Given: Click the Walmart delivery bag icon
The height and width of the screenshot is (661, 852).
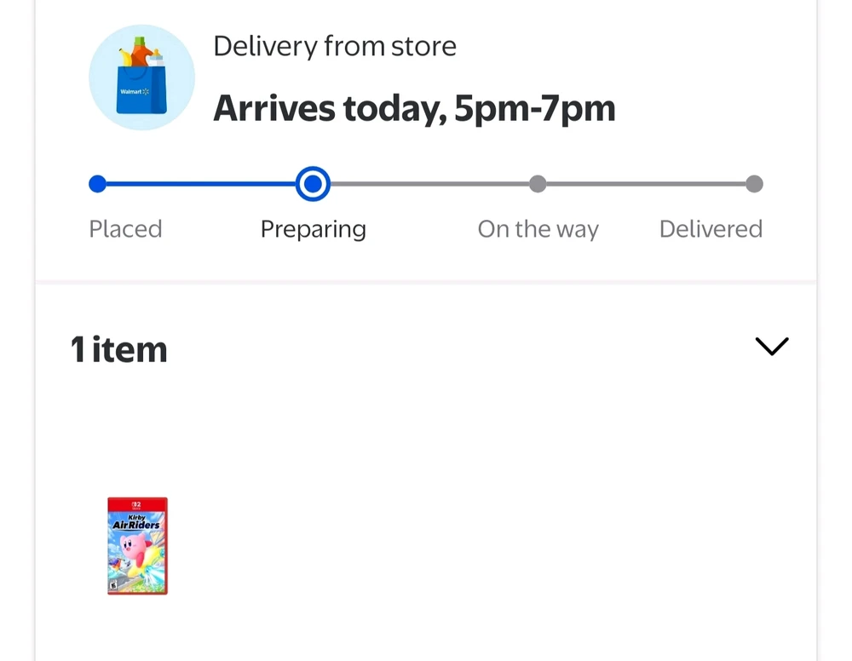Looking at the screenshot, I should (x=141, y=78).
